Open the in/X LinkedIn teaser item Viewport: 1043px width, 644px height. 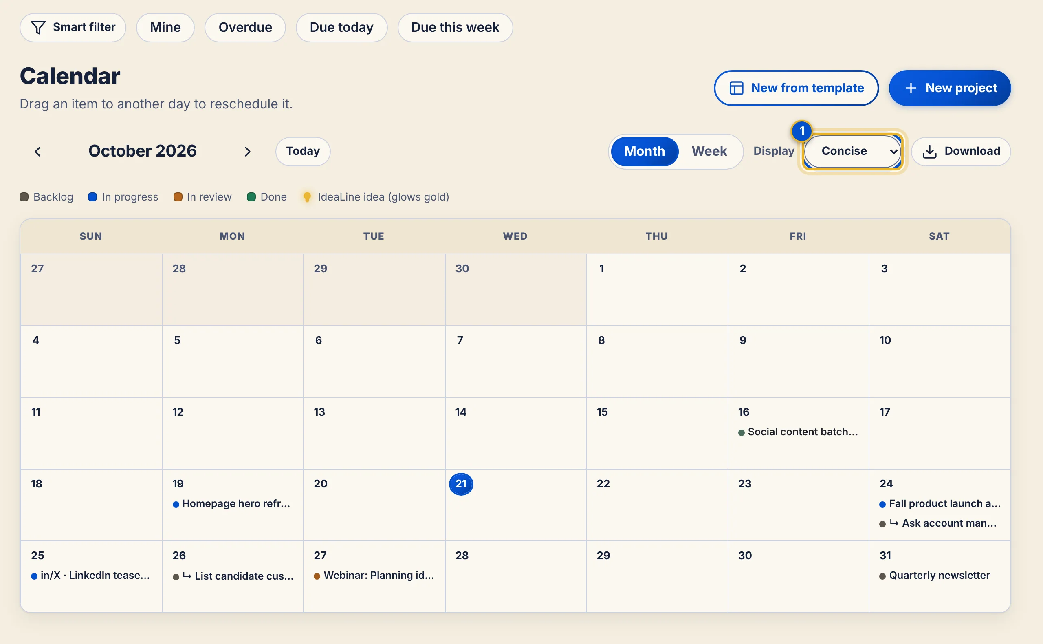[x=90, y=576]
